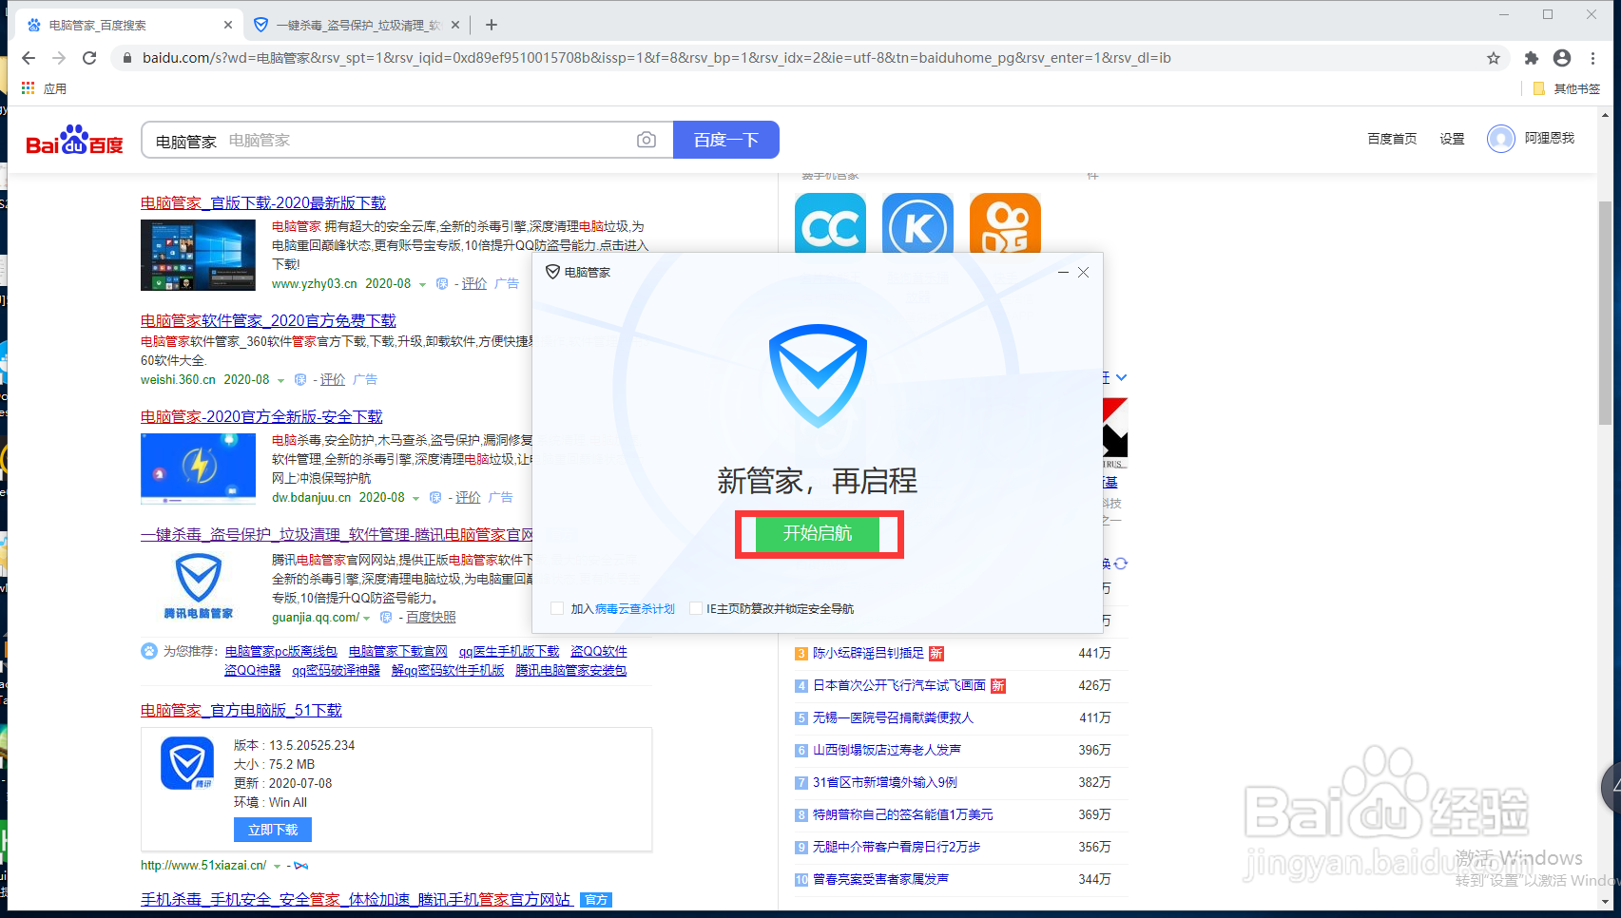Click the bookmark star in the address bar
The image size is (1621, 918).
pyautogui.click(x=1493, y=57)
